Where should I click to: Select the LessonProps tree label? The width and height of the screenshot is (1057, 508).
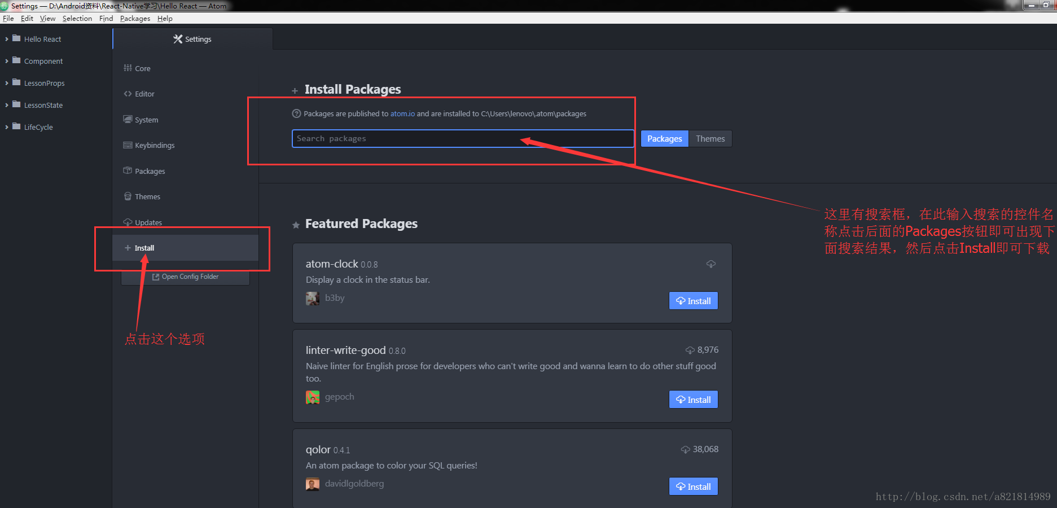pos(44,83)
